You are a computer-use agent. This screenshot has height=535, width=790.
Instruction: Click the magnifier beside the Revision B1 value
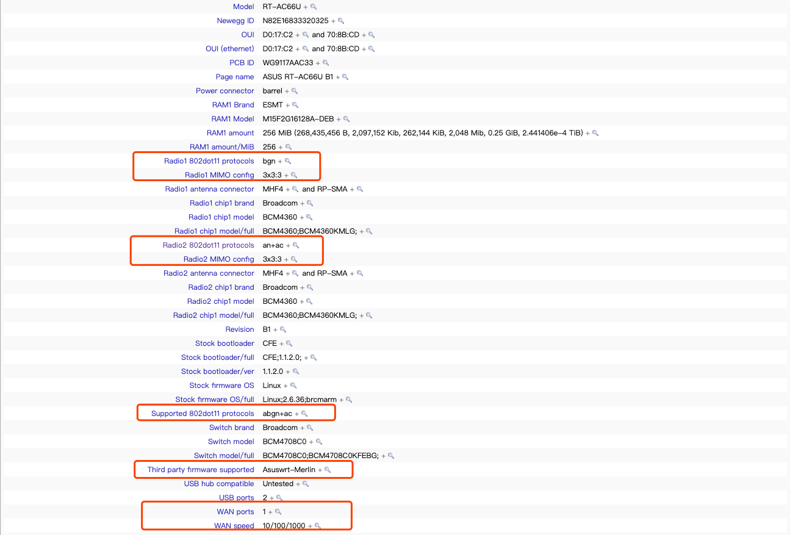click(x=283, y=329)
